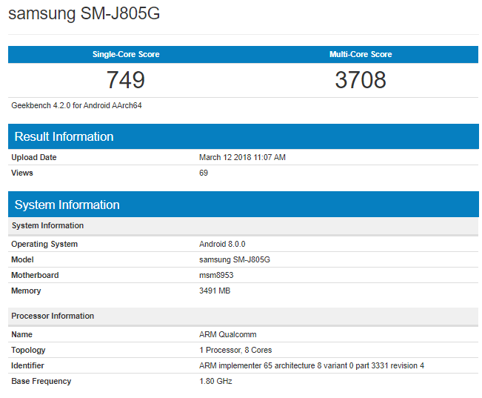Select the Android 8.0.0 operating system value
482x398 pixels.
(222, 244)
